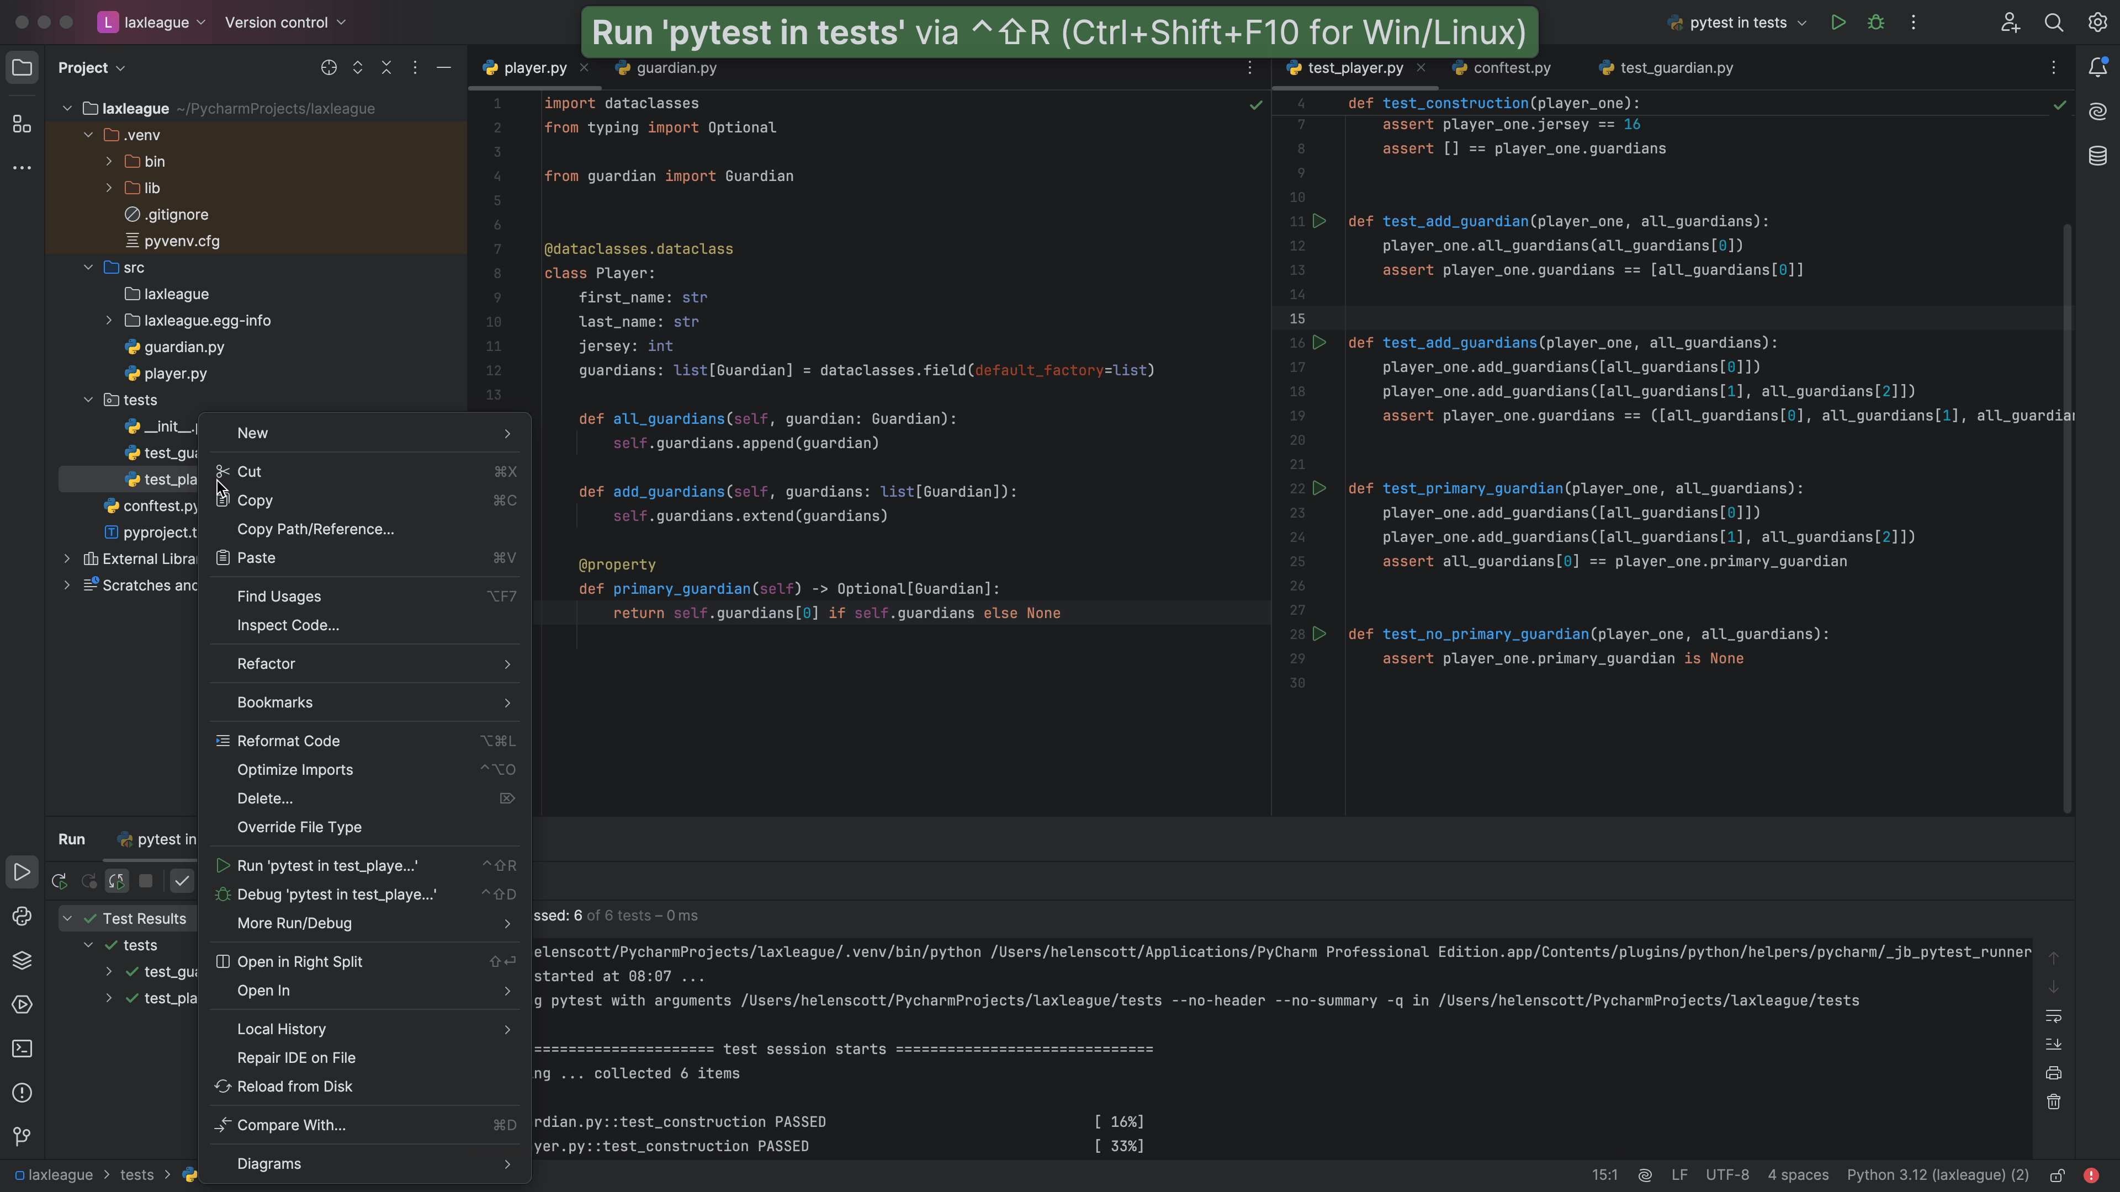Open the Database panel on the right sidebar
The height and width of the screenshot is (1192, 2120).
[x=2098, y=155]
